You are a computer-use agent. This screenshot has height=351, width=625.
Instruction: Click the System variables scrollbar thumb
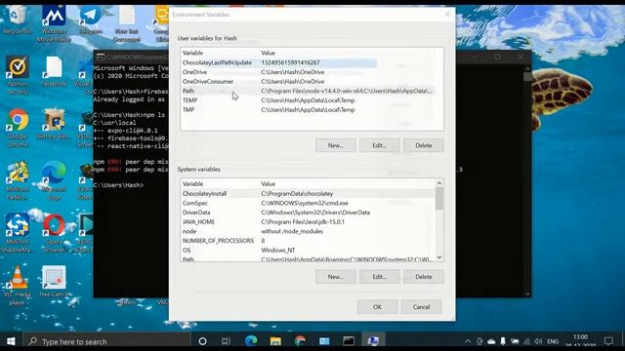click(x=439, y=198)
